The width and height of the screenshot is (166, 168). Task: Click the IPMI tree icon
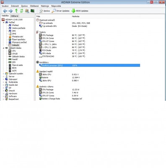10,34
